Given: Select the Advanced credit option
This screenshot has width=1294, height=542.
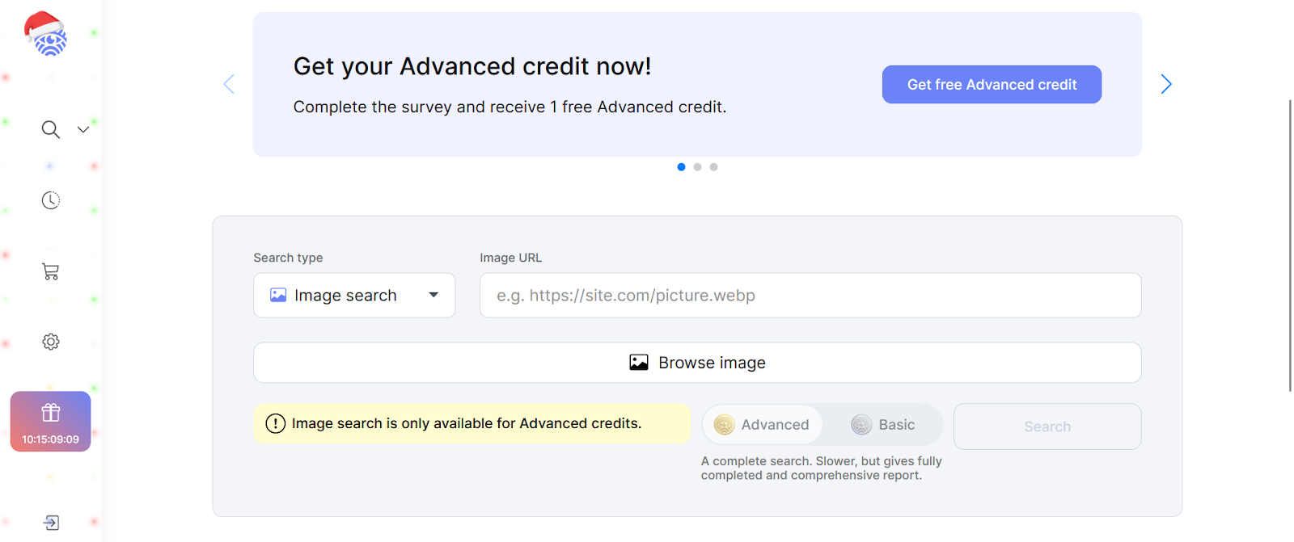Looking at the screenshot, I should (x=762, y=425).
